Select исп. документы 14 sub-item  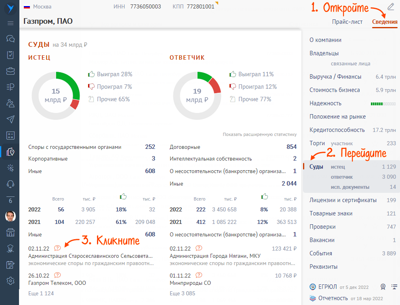pyautogui.click(x=363, y=187)
